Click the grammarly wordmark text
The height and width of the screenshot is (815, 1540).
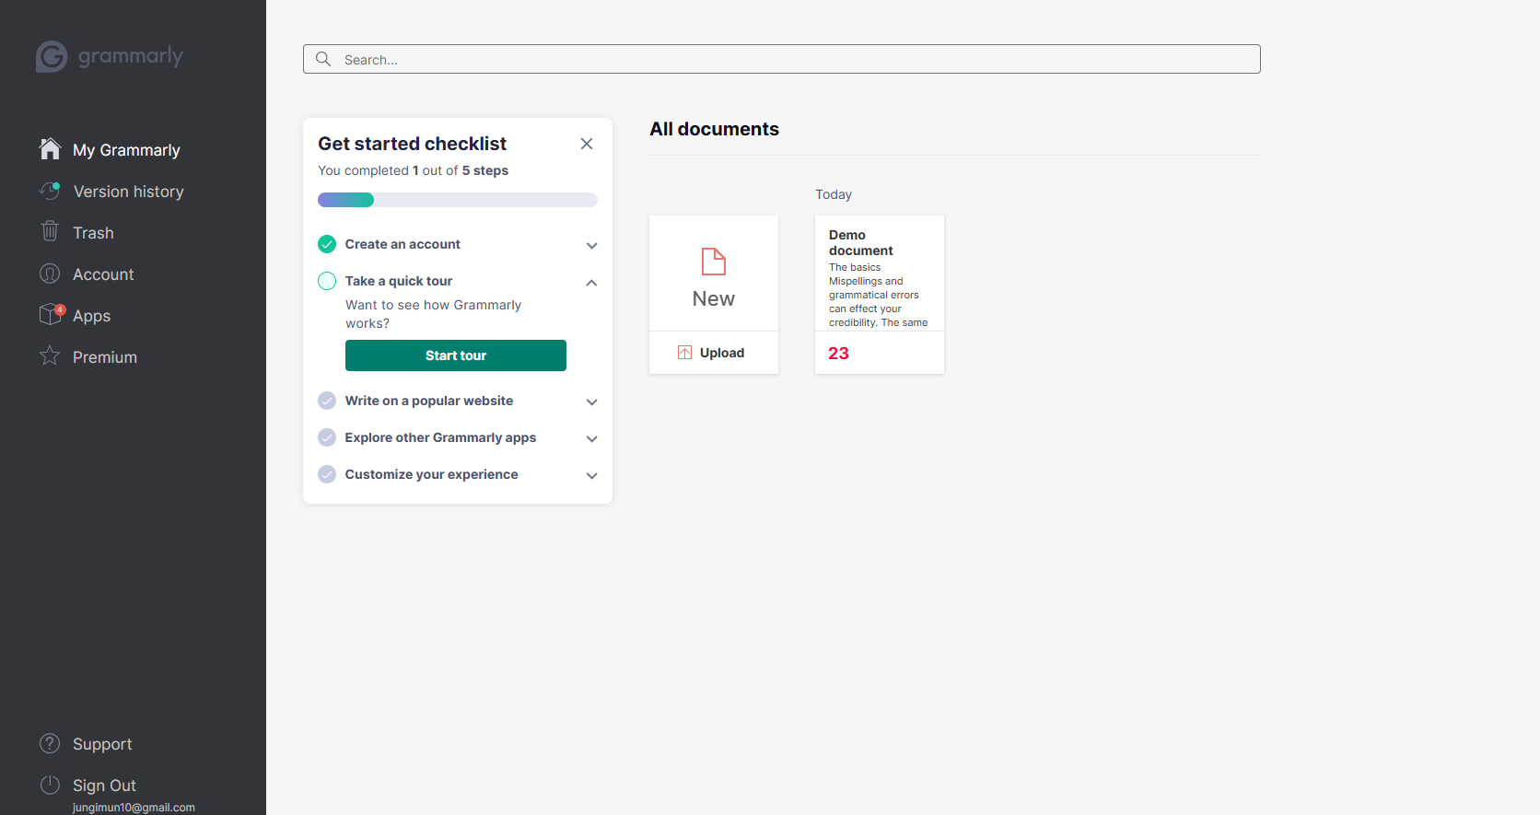[x=131, y=56]
